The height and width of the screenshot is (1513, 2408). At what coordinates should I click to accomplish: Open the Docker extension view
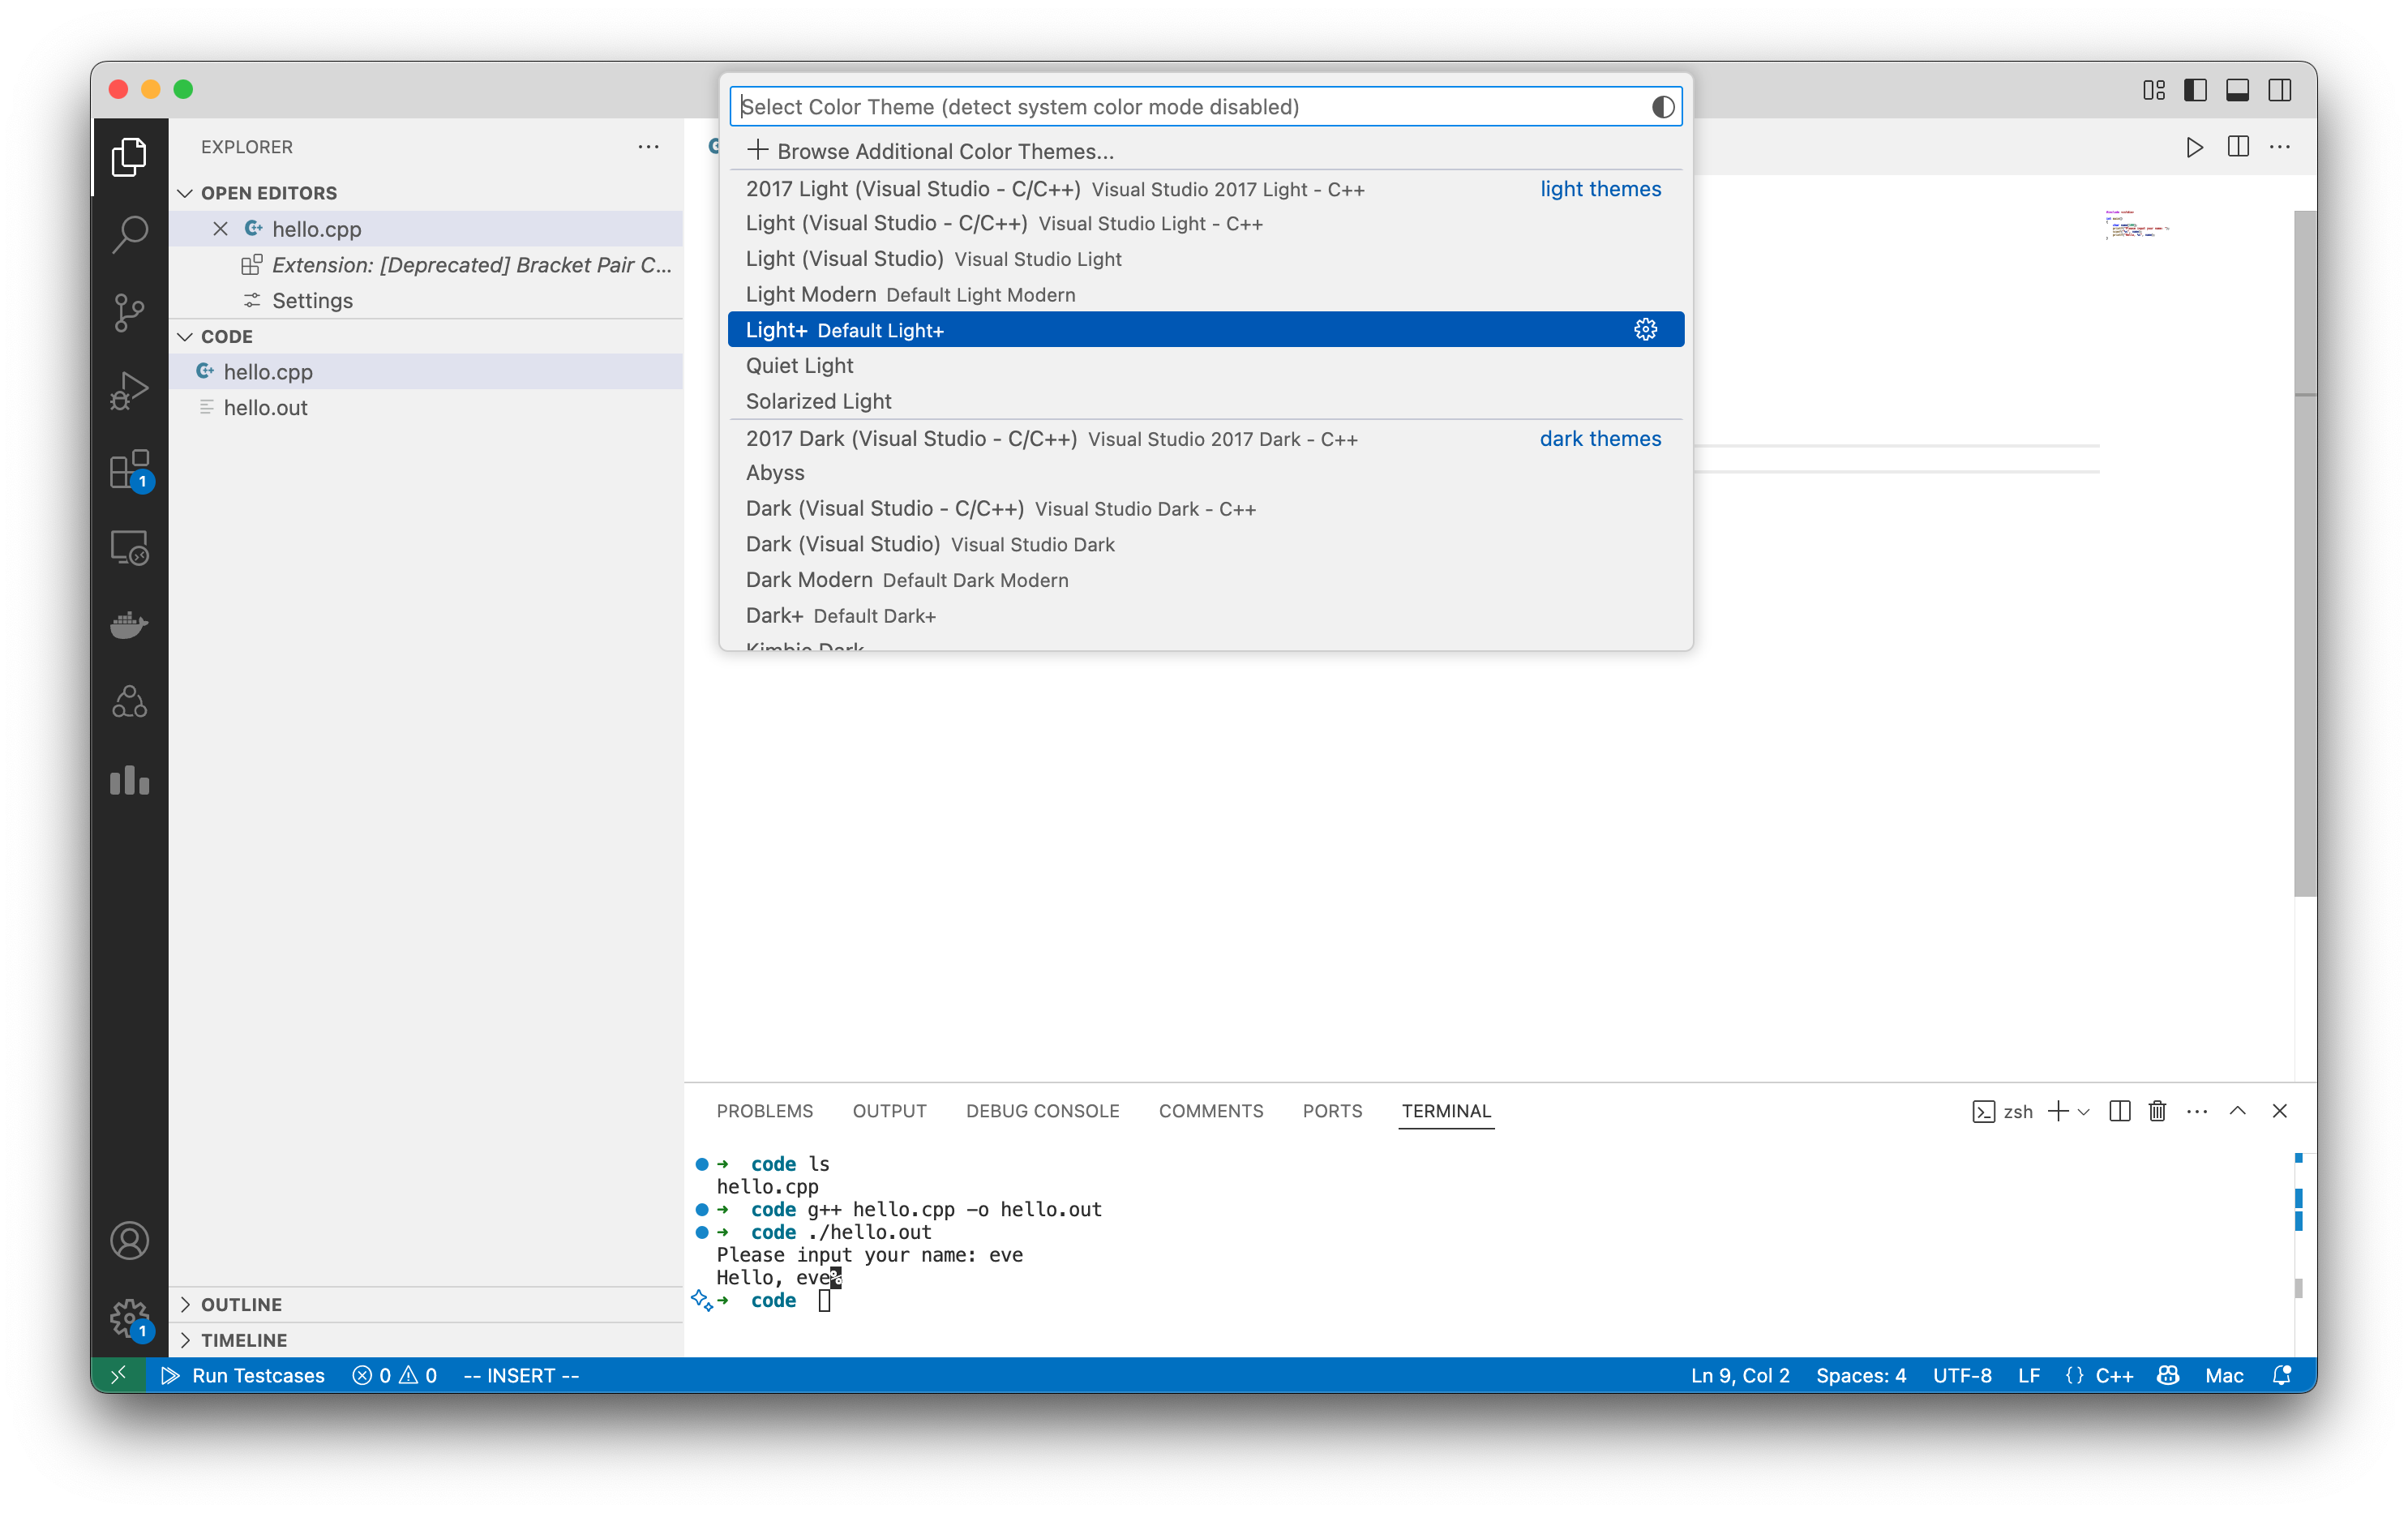click(x=129, y=625)
